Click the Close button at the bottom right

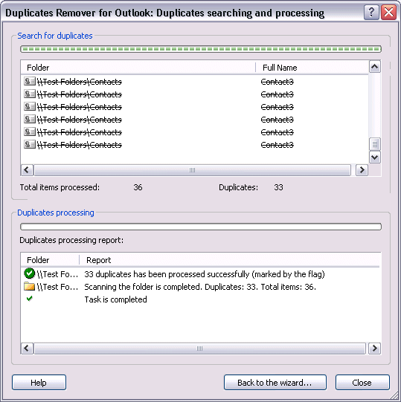coord(362,383)
